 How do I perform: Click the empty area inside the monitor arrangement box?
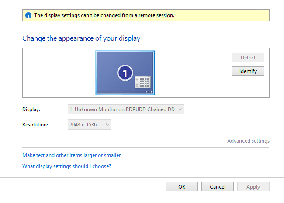tap(58, 73)
